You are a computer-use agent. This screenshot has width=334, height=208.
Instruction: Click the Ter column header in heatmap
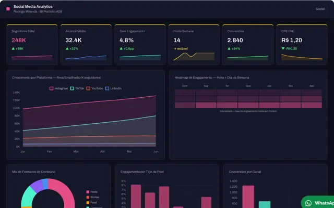(227, 86)
